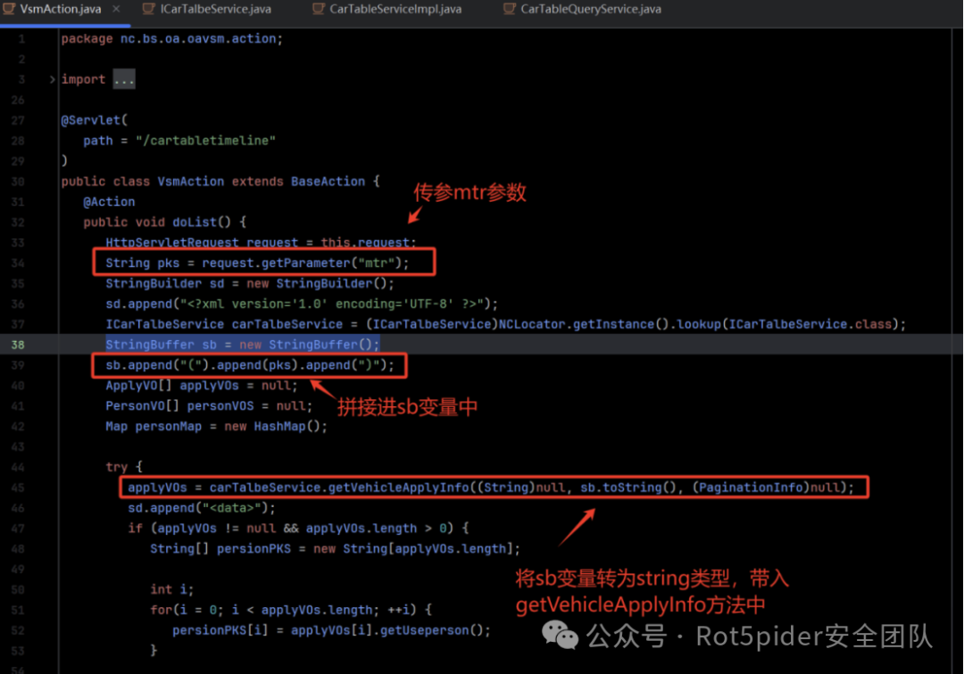Click the try keyword
The height and width of the screenshot is (674, 964).
click(116, 467)
